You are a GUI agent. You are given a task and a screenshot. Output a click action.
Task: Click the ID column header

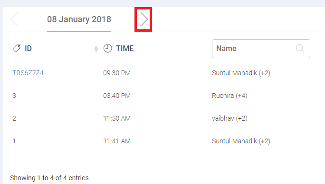click(x=28, y=48)
